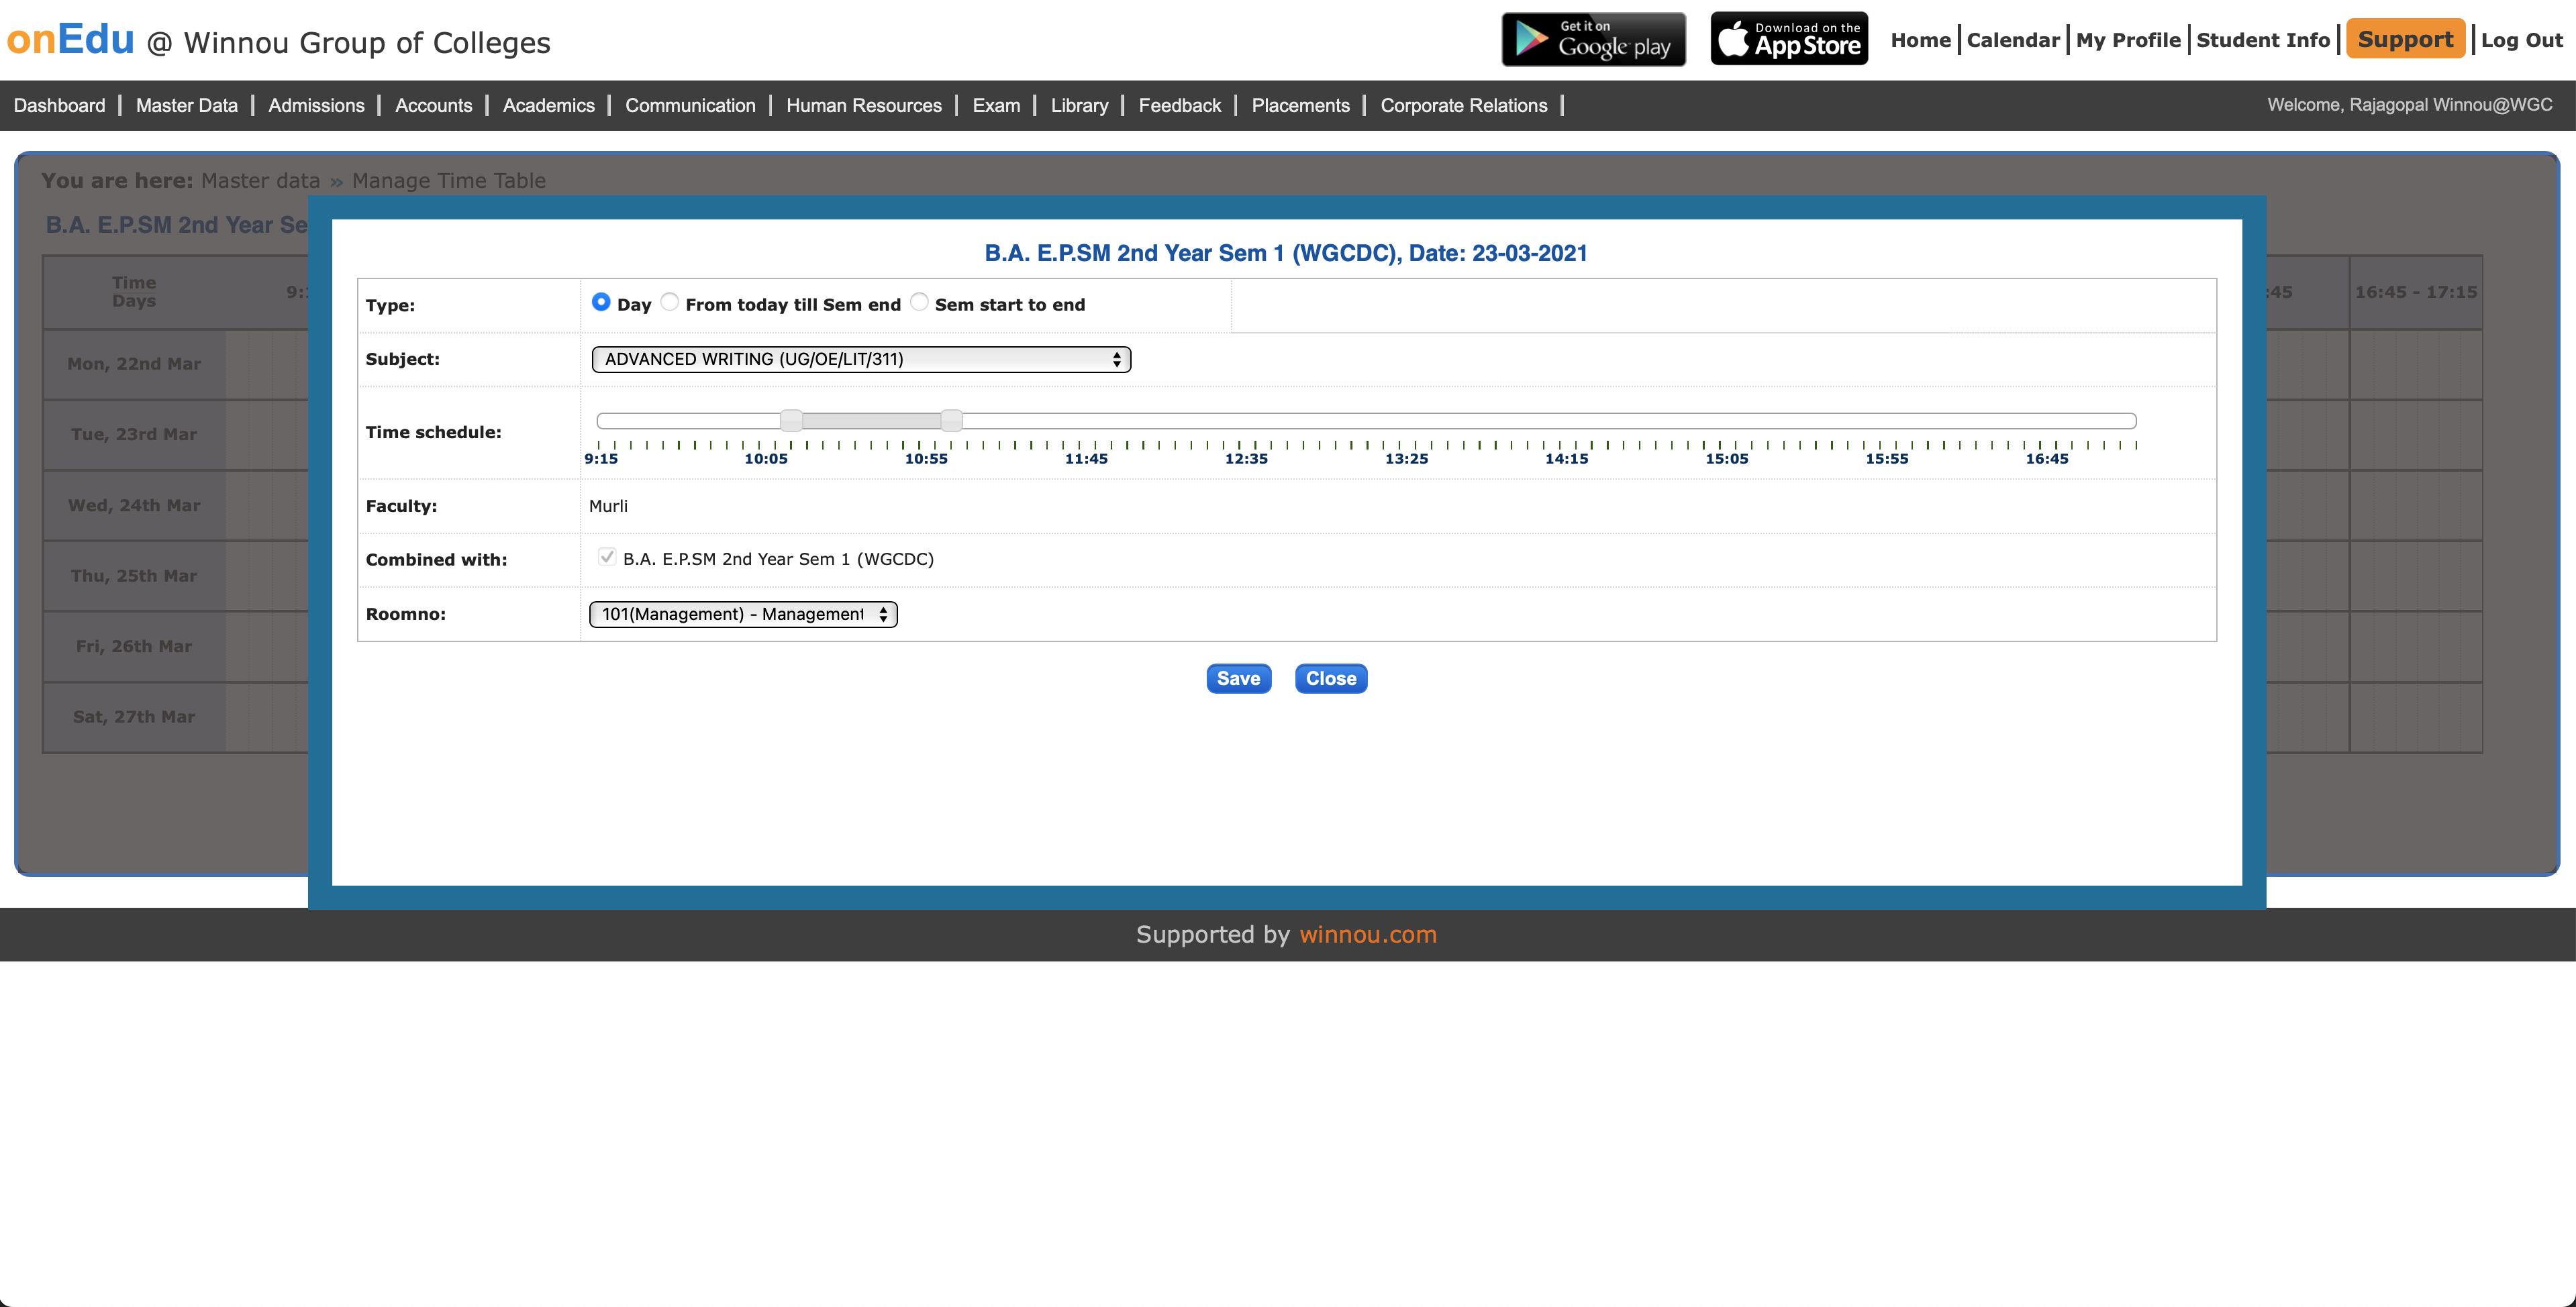Go to Human Resources menu
This screenshot has height=1307, width=2576.
[863, 105]
